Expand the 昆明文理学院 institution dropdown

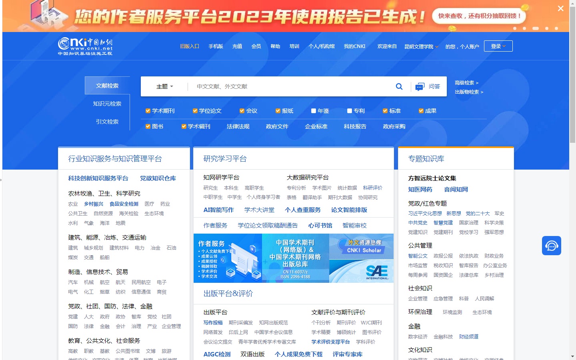pos(421,46)
